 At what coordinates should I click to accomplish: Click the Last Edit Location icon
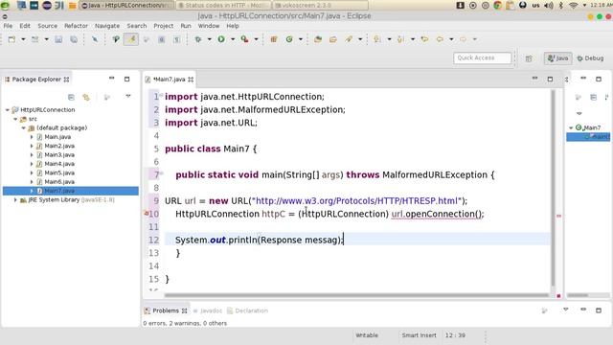click(424, 39)
